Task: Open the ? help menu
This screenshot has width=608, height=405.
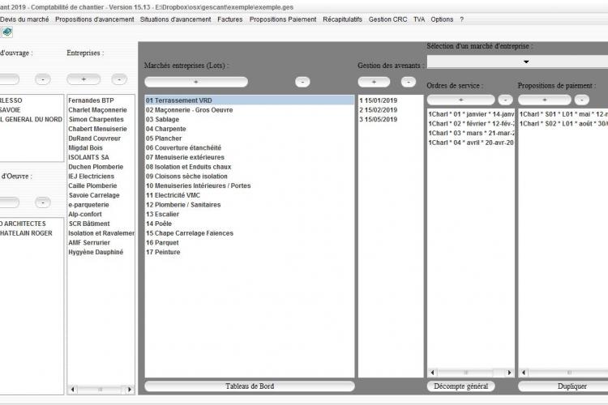Action: [461, 19]
